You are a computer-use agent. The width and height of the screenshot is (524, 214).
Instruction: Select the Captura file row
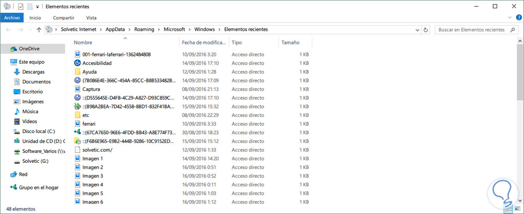tap(192, 89)
